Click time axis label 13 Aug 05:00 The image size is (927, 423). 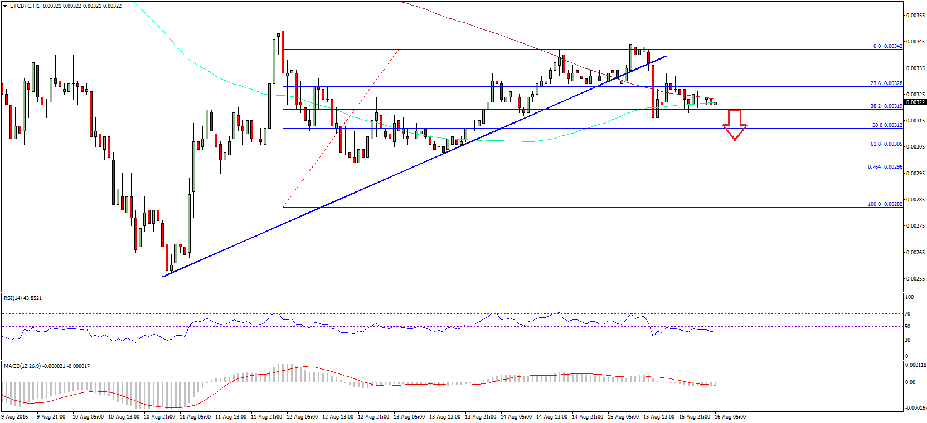[x=409, y=417]
